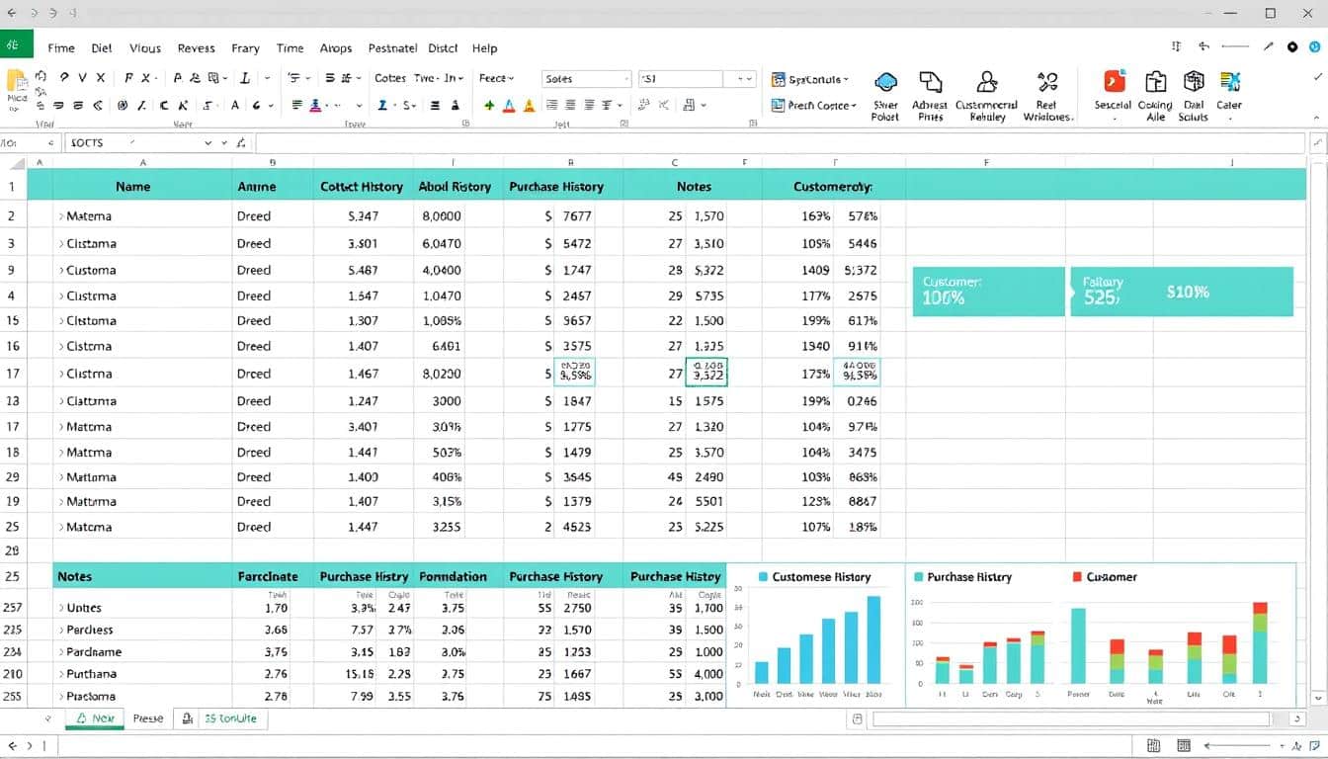
Task: Click the blue underlined letter icon
Action: click(382, 105)
